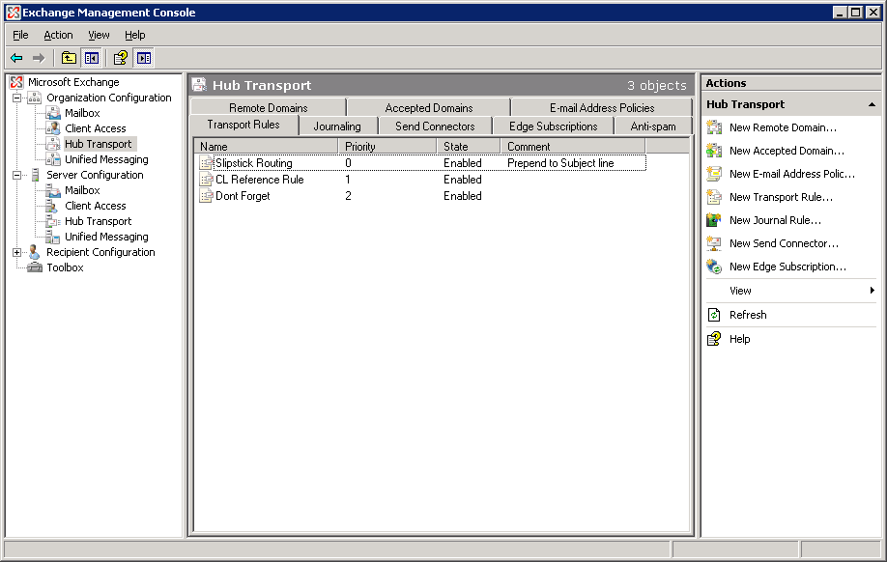
Task: Click the Hub Transport header icon
Action: (x=199, y=85)
